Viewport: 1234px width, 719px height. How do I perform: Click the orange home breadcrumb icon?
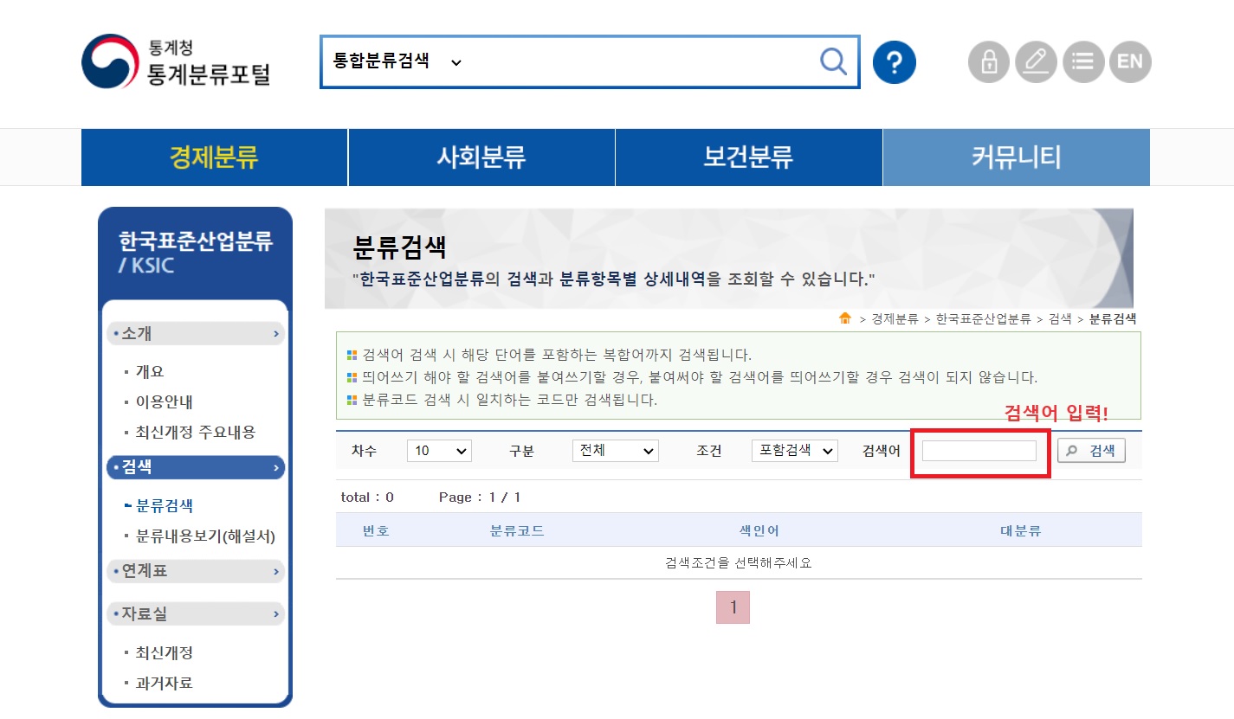pos(845,318)
